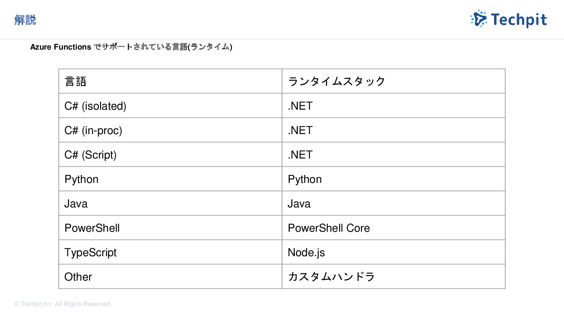Select the Python runtime stack cell
This screenshot has height=317, width=564.
pos(393,179)
